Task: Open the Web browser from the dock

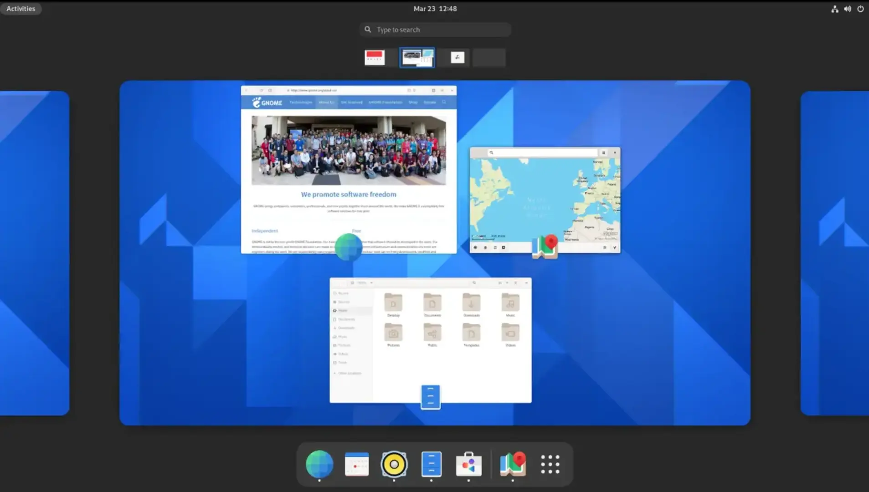Action: [319, 464]
